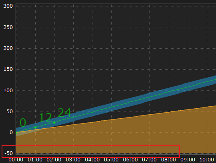Click the 100 label on the vertical axis
The width and height of the screenshot is (216, 163).
(x=8, y=91)
